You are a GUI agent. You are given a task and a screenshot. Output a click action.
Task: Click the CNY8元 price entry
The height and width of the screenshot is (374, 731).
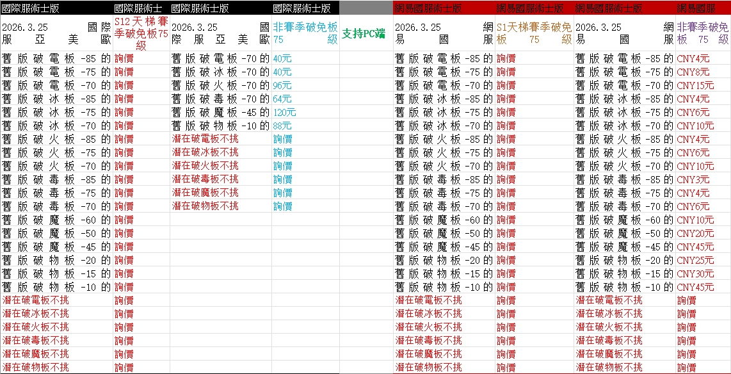click(693, 72)
